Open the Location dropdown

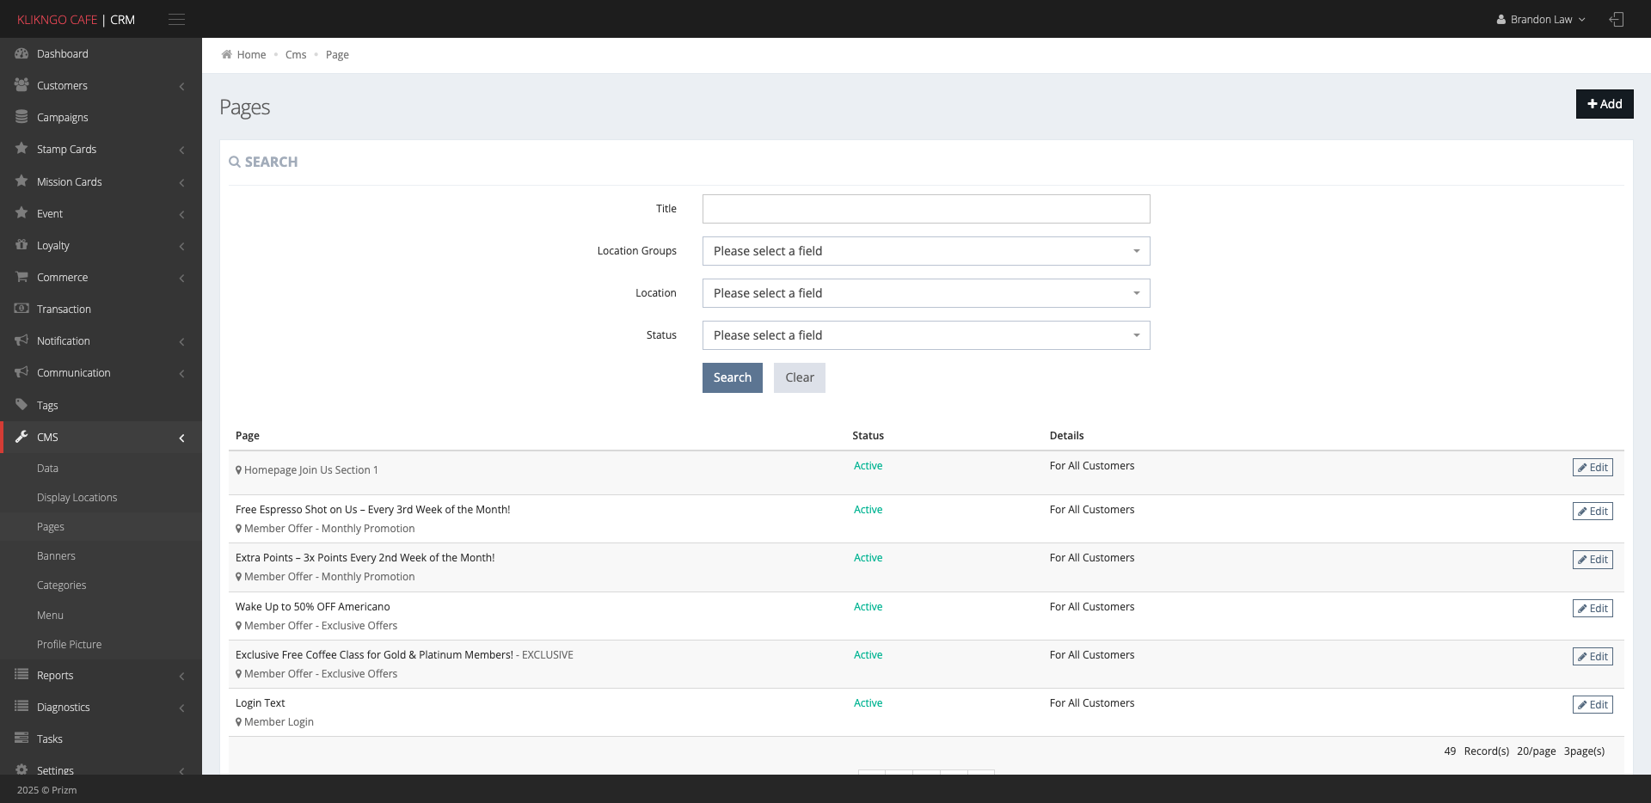pyautogui.click(x=926, y=293)
